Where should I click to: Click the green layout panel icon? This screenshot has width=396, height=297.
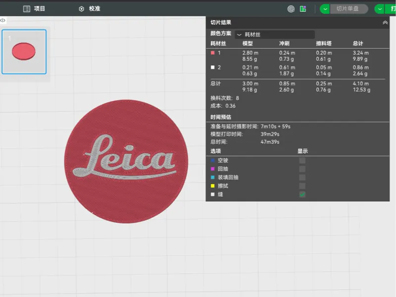point(303,9)
